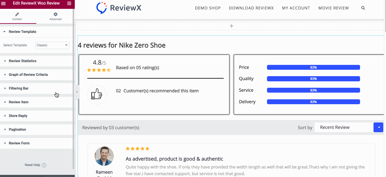Expand the Review Statistics section
Image resolution: width=386 pixels, height=177 pixels.
[x=23, y=61]
